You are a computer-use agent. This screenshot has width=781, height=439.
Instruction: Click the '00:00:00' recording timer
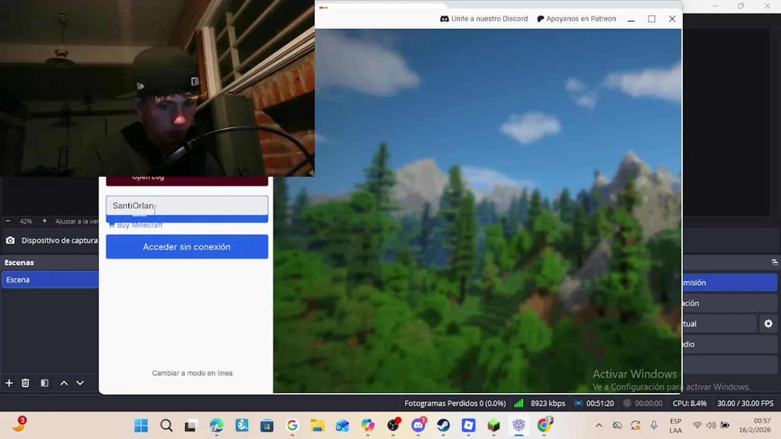(x=649, y=404)
